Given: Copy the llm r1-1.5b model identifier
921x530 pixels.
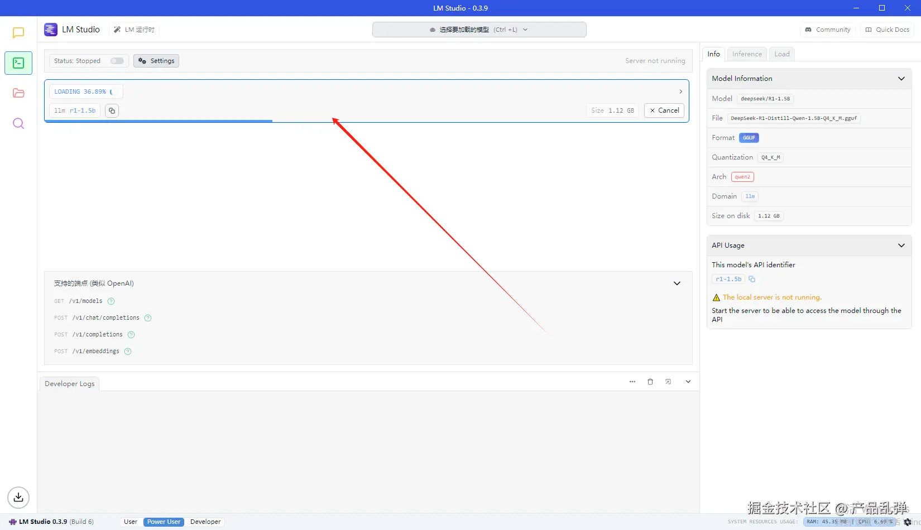Looking at the screenshot, I should 112,110.
